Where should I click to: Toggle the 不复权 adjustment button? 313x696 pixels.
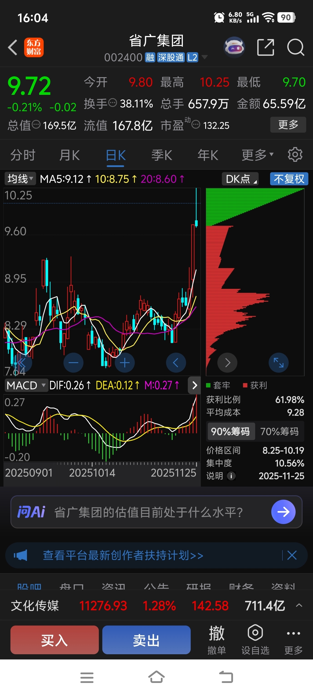click(289, 179)
